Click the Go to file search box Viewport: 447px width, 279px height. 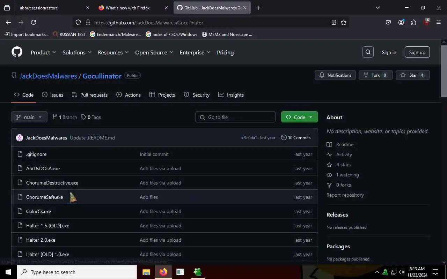pos(235,117)
